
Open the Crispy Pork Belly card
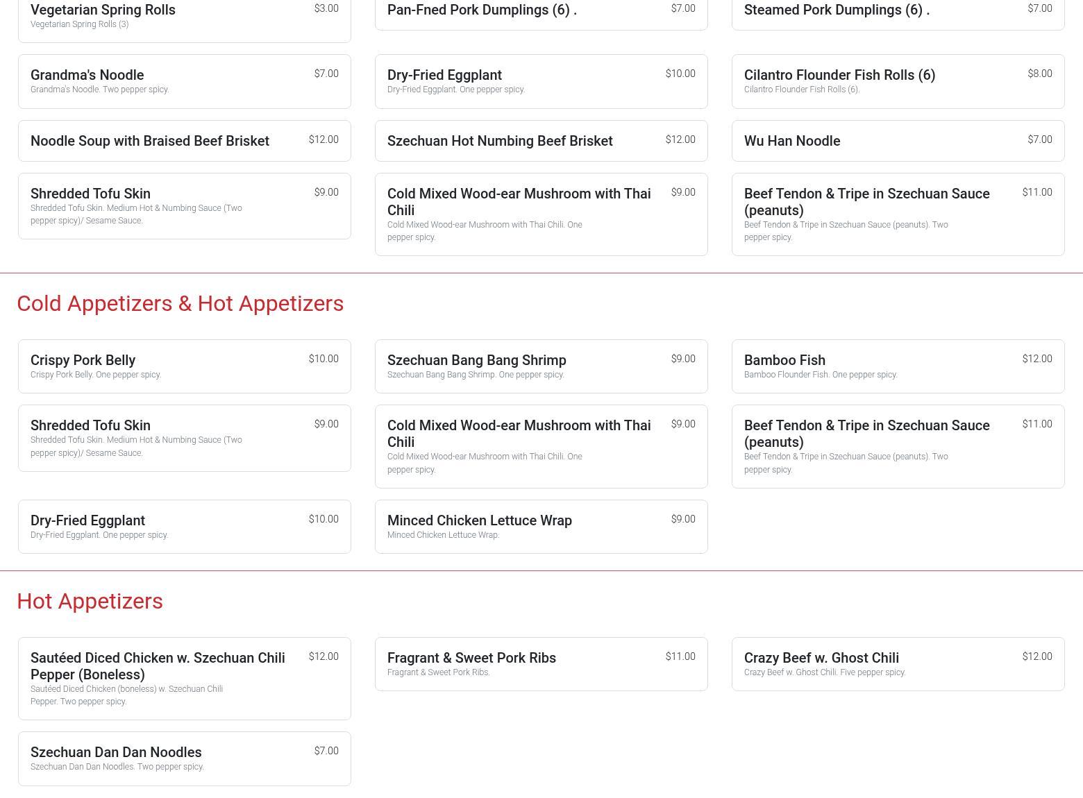tap(184, 366)
